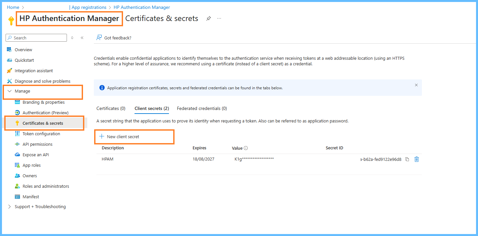Click the feedback person icon

[x=99, y=38]
